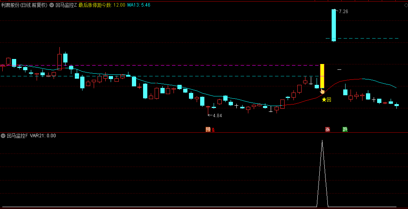Click the 预 forecast marker icon
The image size is (408, 209).
tap(208, 129)
